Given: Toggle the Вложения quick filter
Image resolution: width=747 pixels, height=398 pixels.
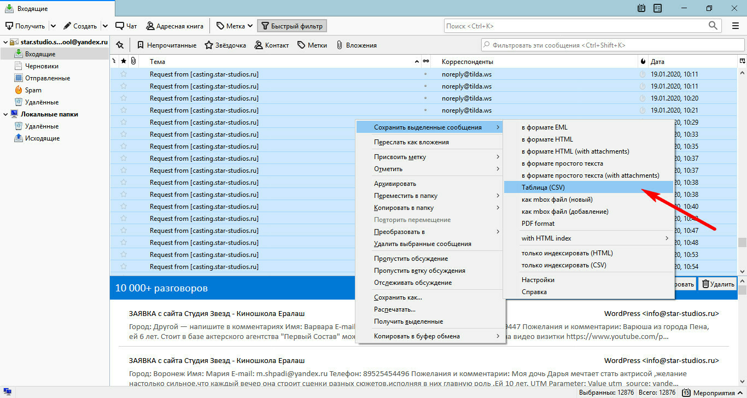Looking at the screenshot, I should [x=356, y=45].
